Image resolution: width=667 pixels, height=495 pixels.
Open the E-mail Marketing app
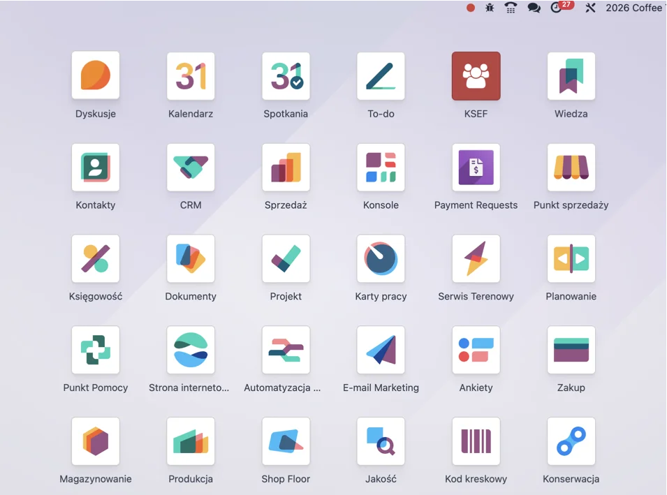pos(381,350)
